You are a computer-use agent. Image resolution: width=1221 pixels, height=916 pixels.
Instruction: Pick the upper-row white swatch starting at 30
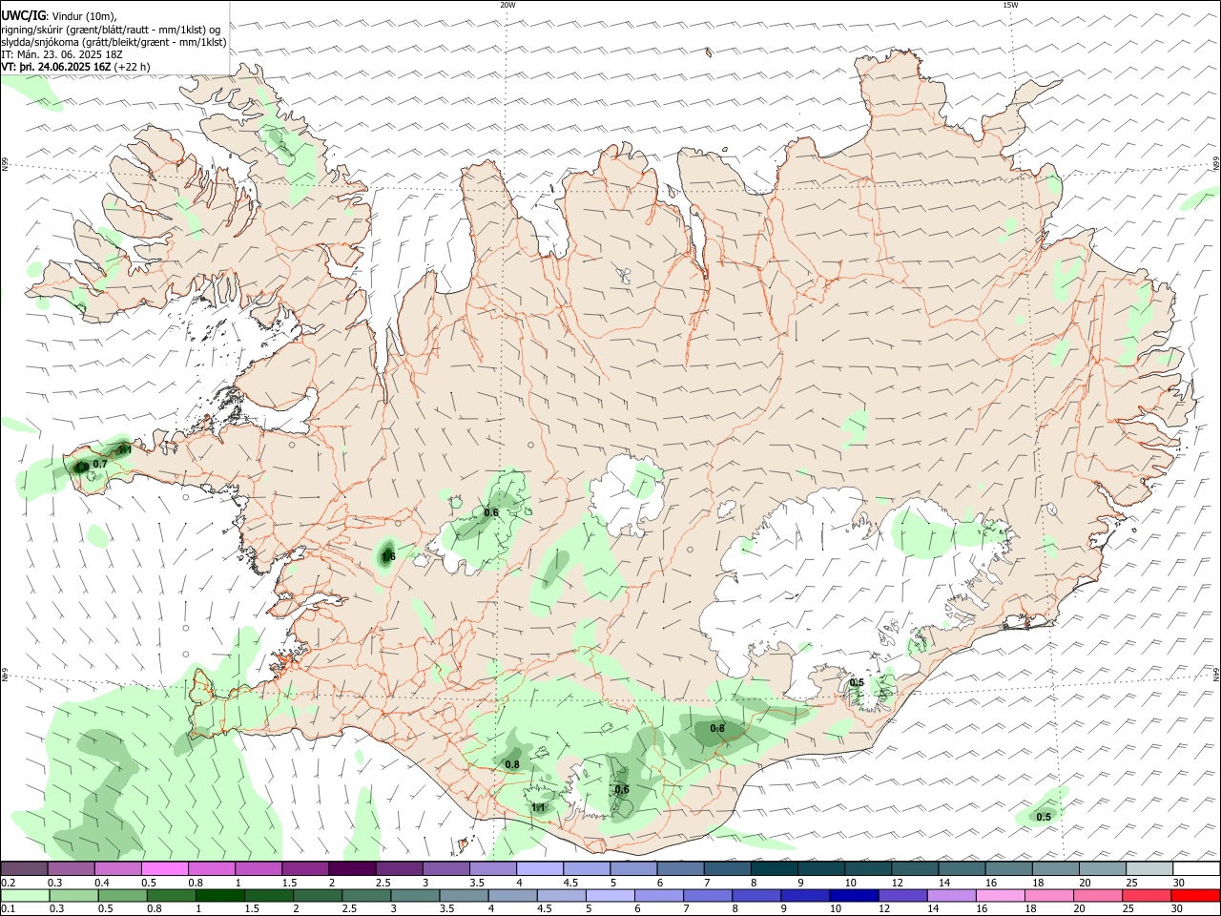coord(1196,869)
